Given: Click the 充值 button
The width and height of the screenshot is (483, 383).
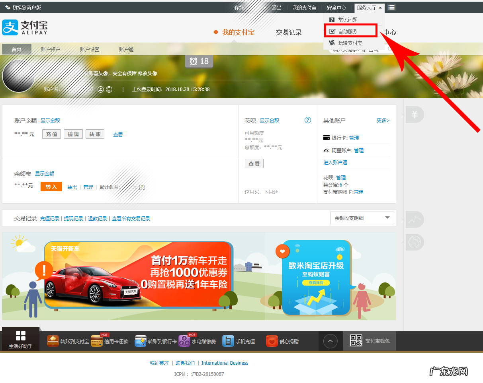Looking at the screenshot, I should pyautogui.click(x=52, y=134).
